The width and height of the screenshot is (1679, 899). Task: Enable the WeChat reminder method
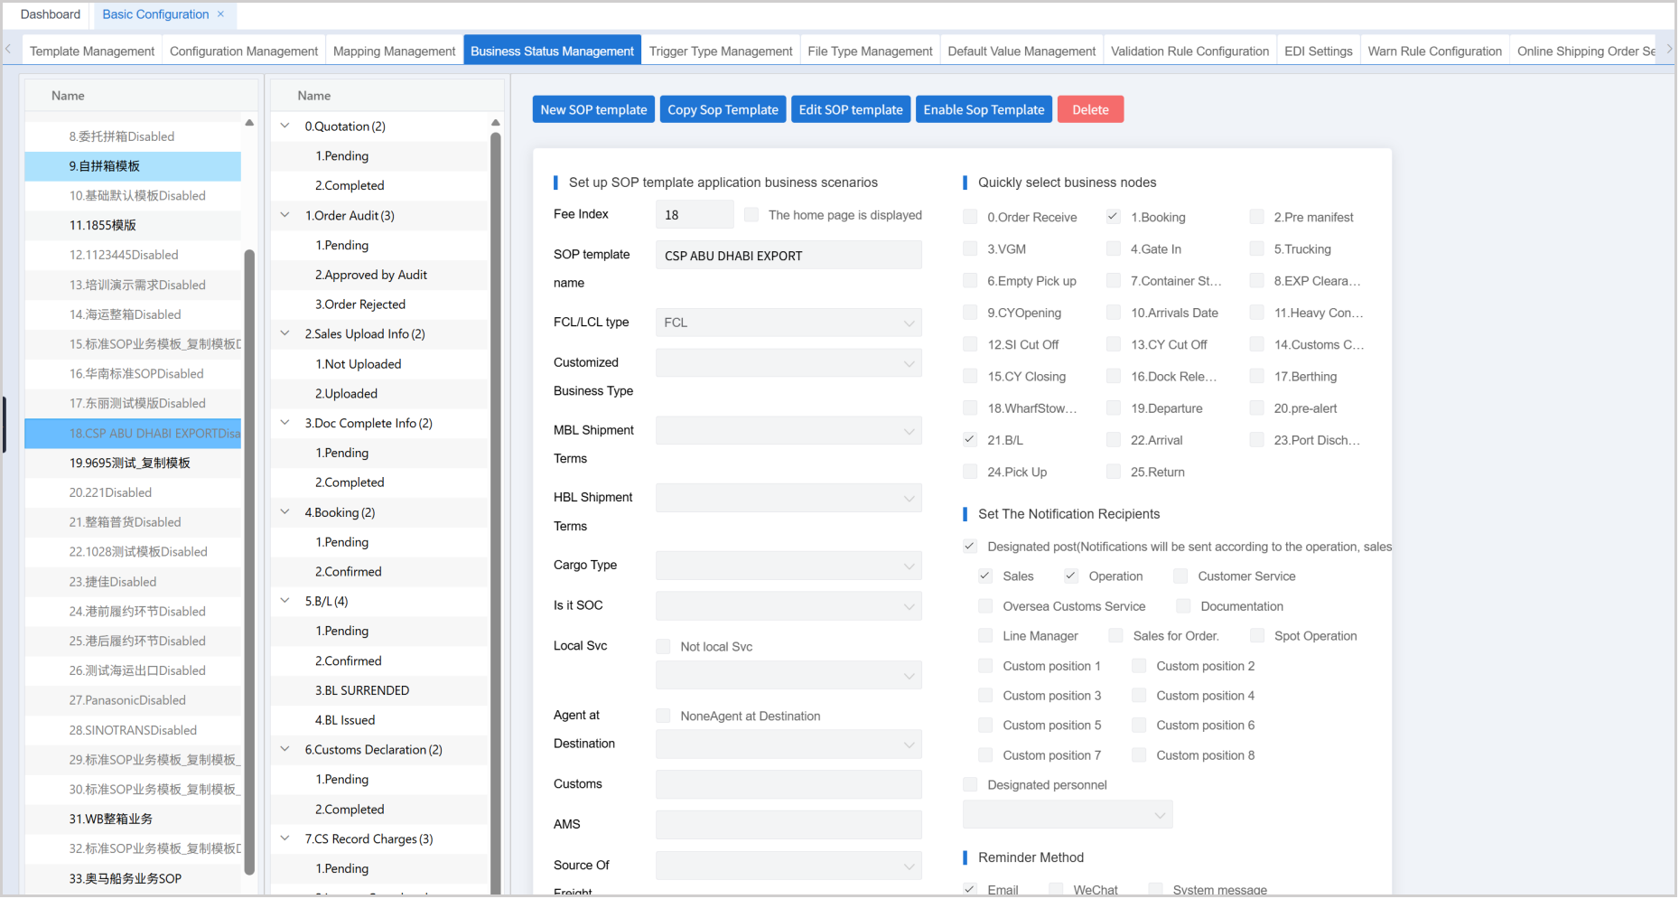pos(1059,888)
